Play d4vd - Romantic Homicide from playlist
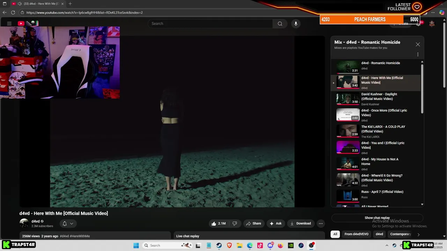 coord(376,67)
